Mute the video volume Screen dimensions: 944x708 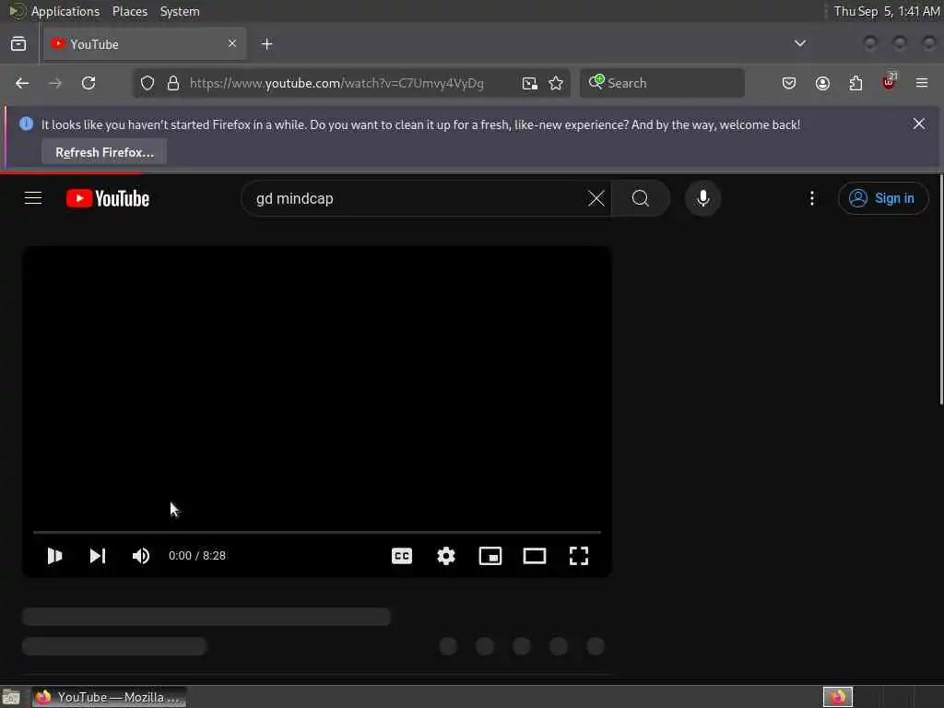point(141,556)
